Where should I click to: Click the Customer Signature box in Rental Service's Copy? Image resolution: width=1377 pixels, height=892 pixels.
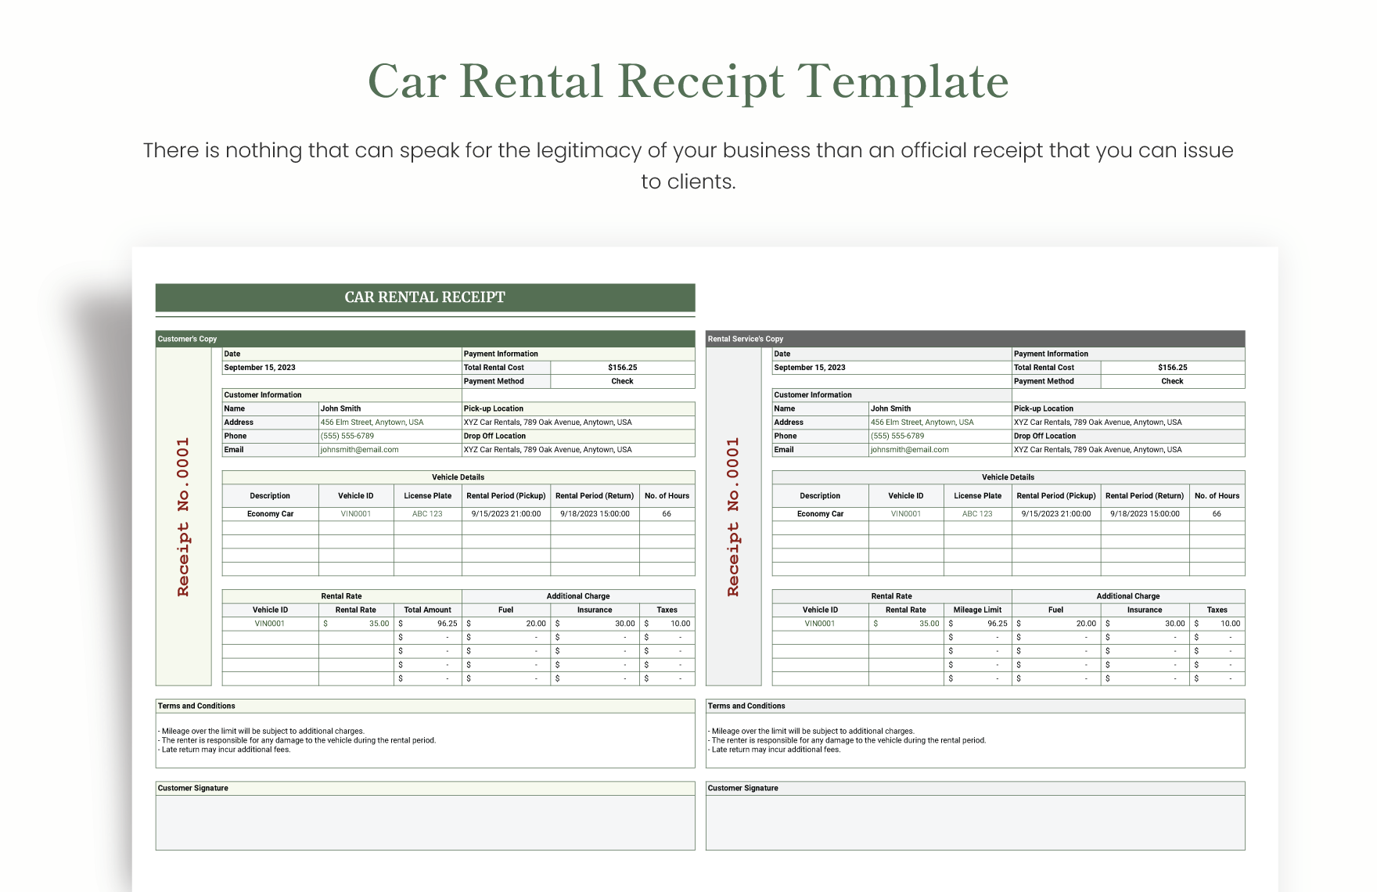tap(975, 822)
